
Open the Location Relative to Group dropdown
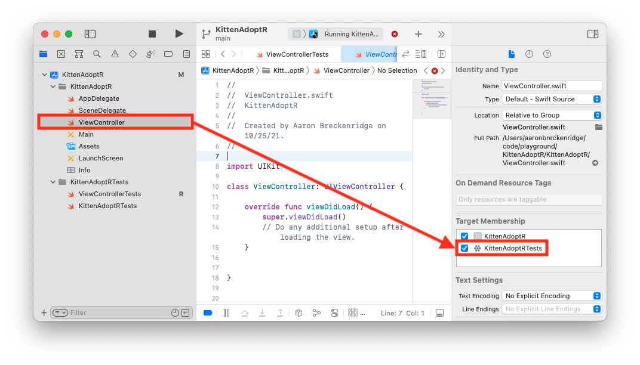coord(552,115)
